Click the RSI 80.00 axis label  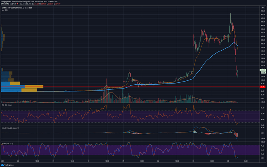(x=263, y=108)
